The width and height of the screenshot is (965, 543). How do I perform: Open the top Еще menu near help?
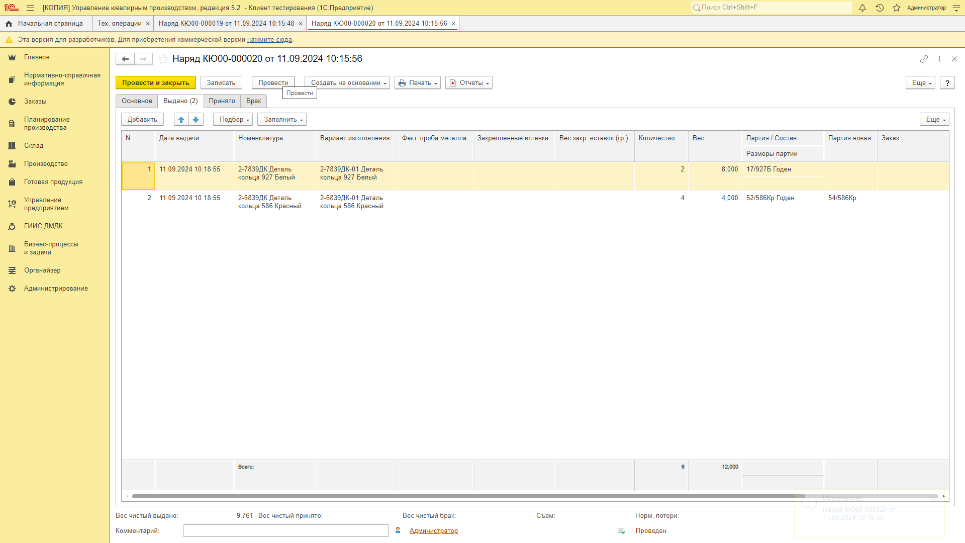tap(920, 83)
